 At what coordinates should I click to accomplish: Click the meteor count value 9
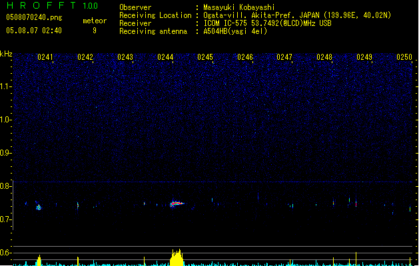pos(95,31)
